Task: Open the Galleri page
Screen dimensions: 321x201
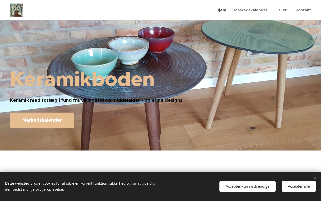Action: [281, 10]
